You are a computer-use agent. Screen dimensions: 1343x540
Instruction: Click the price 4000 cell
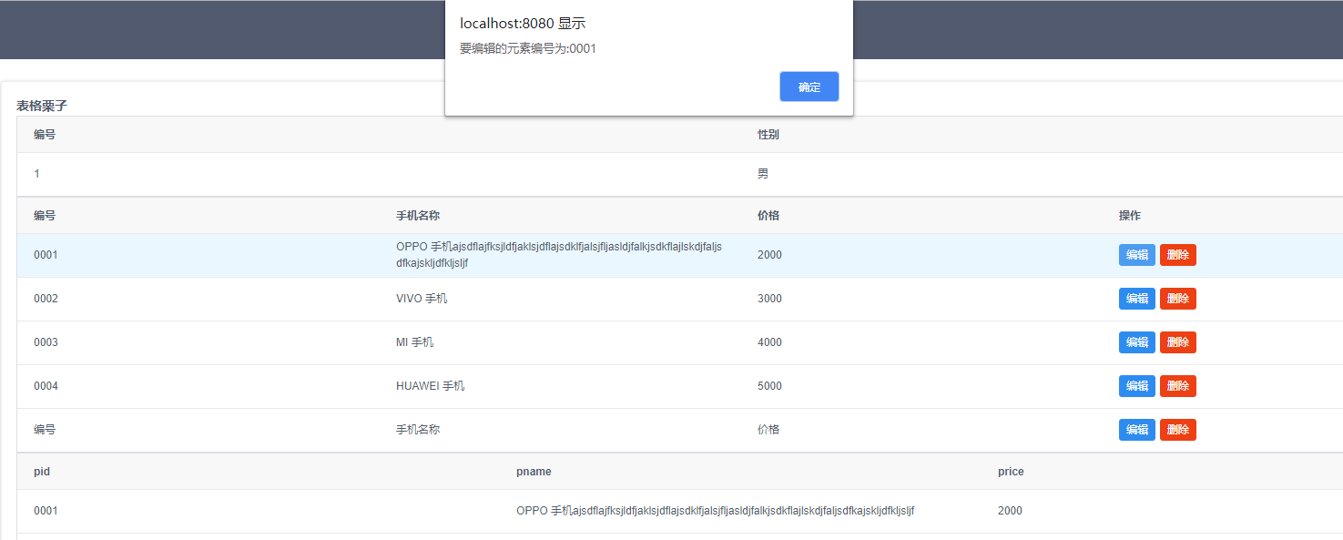[769, 342]
